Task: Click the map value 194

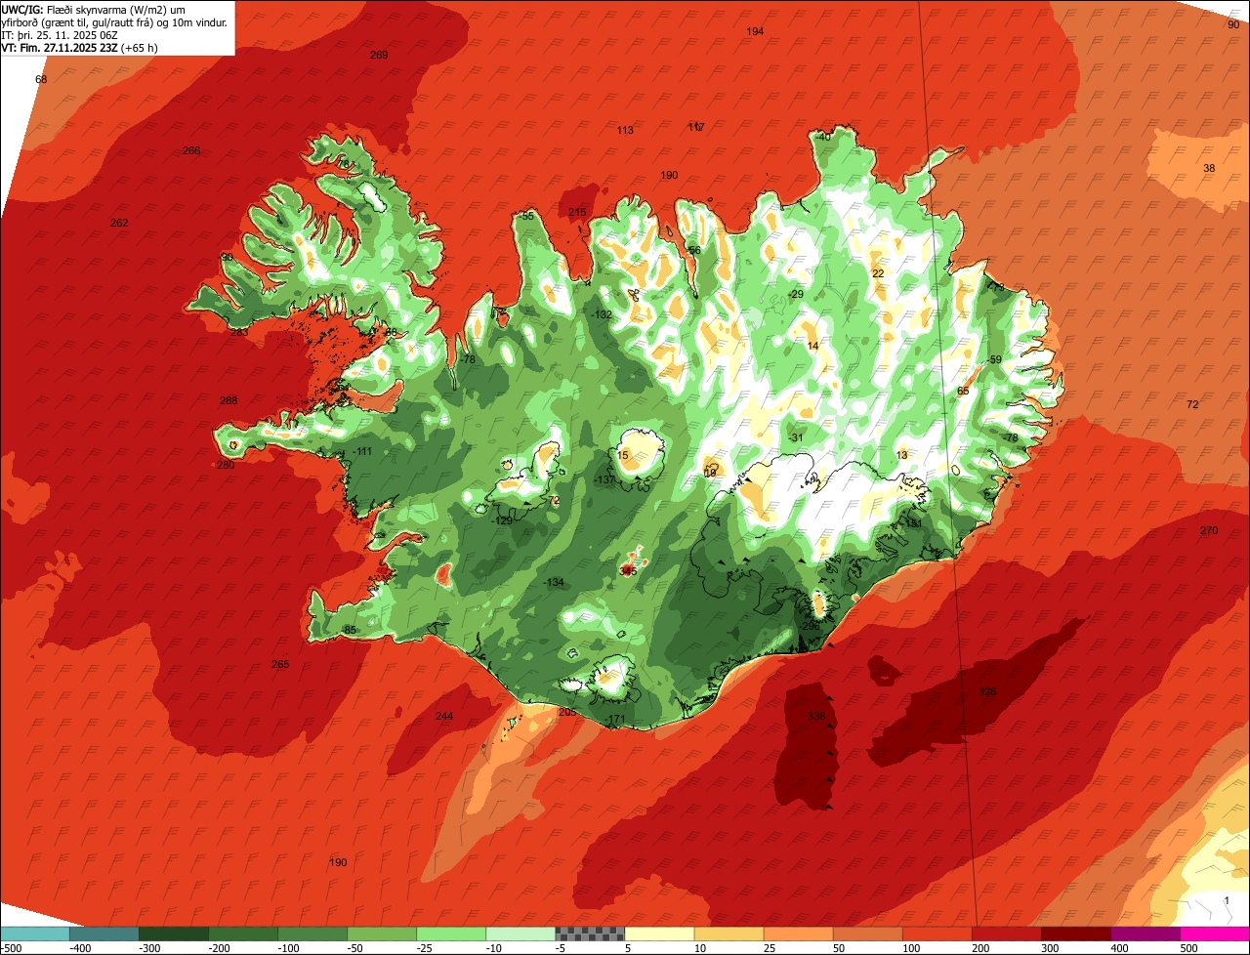Action: 755,31
